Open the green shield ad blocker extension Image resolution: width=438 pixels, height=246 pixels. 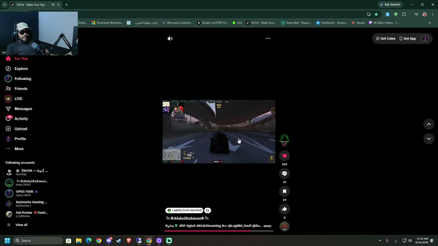pyautogui.click(x=396, y=14)
